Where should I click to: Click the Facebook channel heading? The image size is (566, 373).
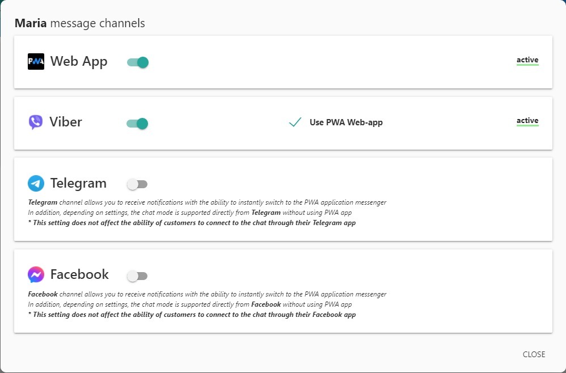pyautogui.click(x=79, y=274)
